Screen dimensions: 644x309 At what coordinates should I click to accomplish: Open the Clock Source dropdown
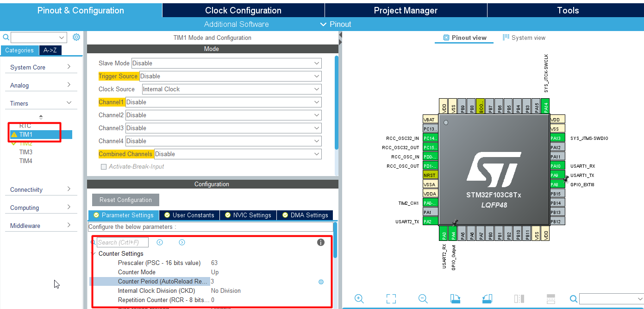(231, 89)
